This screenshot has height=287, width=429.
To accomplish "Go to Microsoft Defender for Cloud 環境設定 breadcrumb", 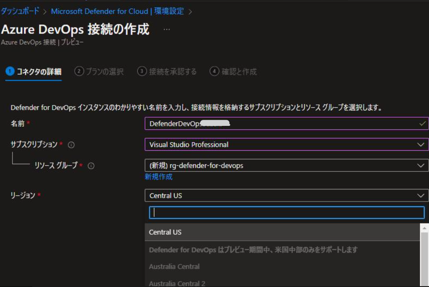I will click(x=118, y=11).
